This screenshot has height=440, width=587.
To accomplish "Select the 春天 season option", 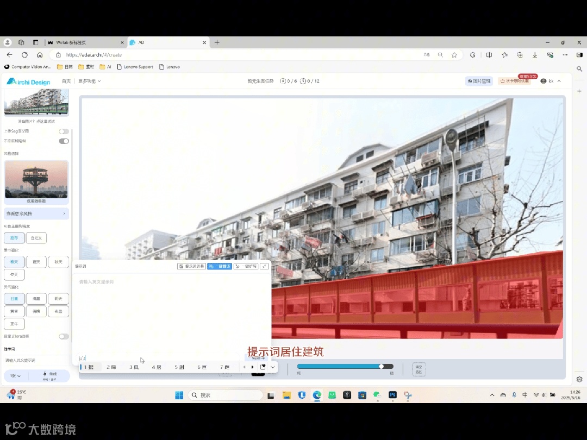I will pyautogui.click(x=14, y=262).
